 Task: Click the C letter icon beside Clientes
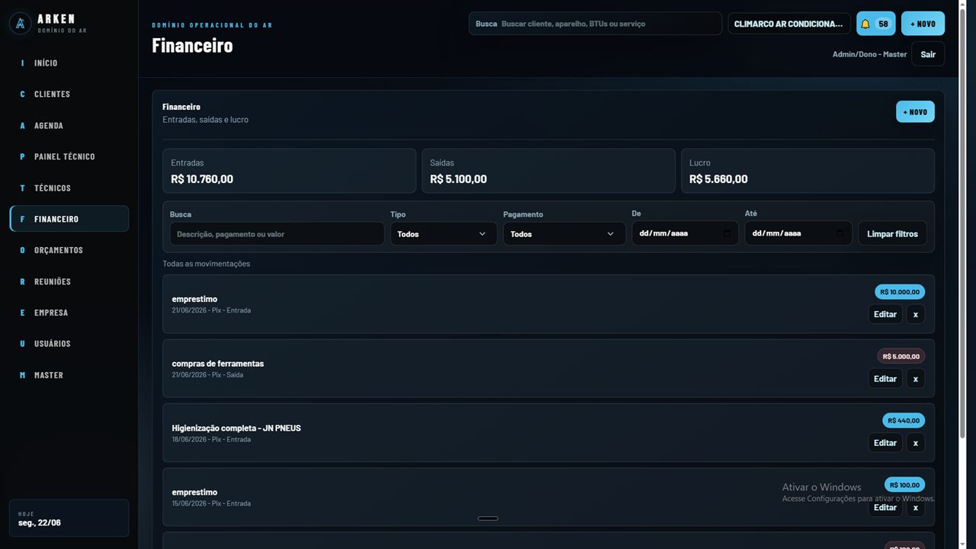tap(22, 95)
